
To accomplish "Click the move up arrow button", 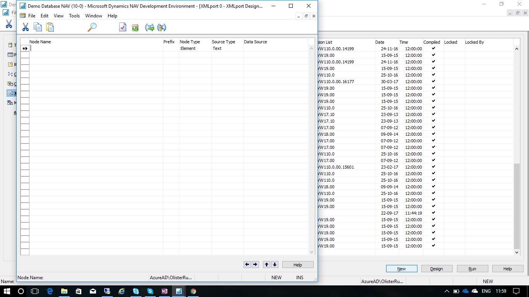I will 266,265.
